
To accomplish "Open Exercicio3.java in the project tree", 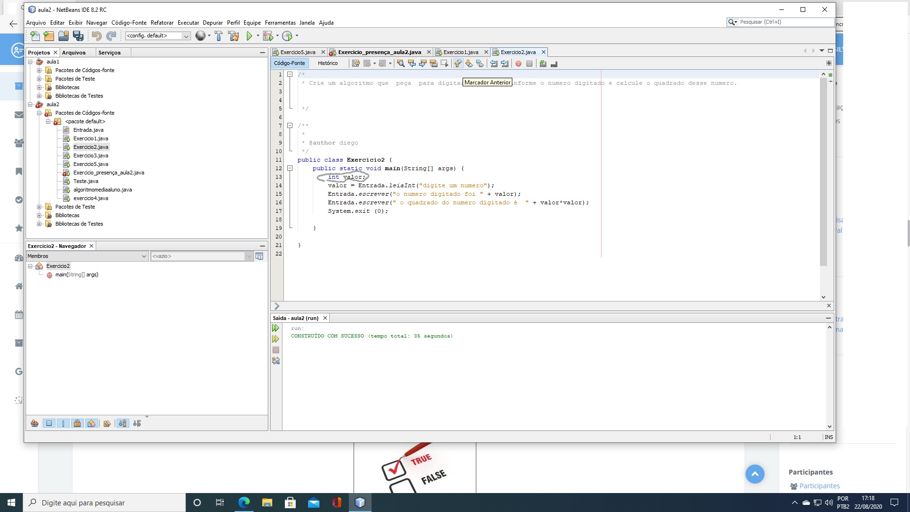I will pyautogui.click(x=91, y=155).
